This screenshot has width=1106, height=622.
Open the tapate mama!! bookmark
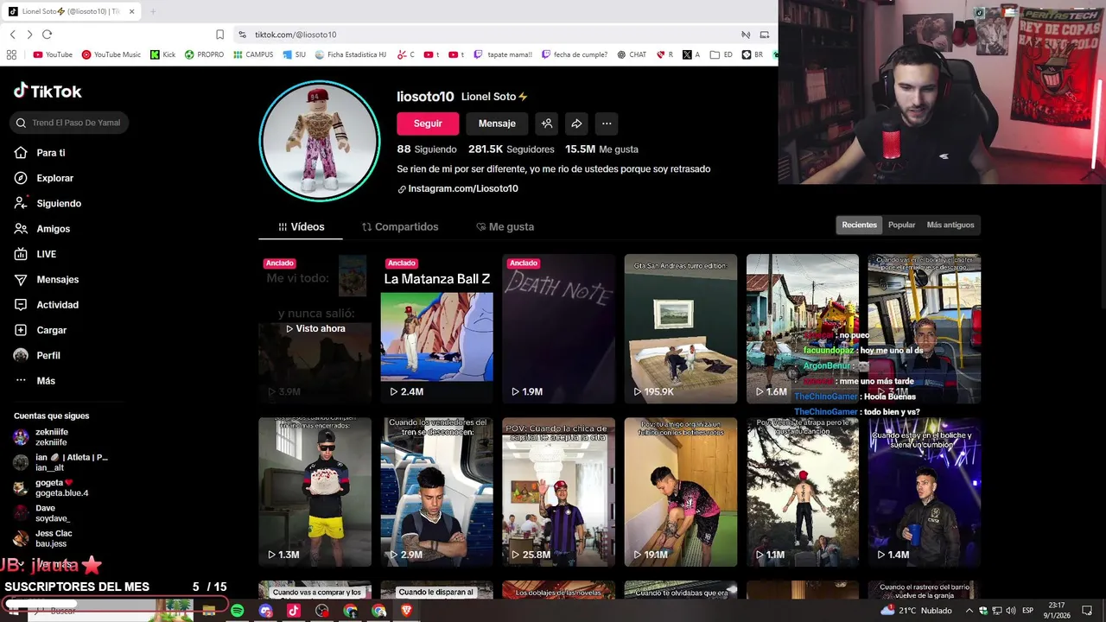[502, 54]
